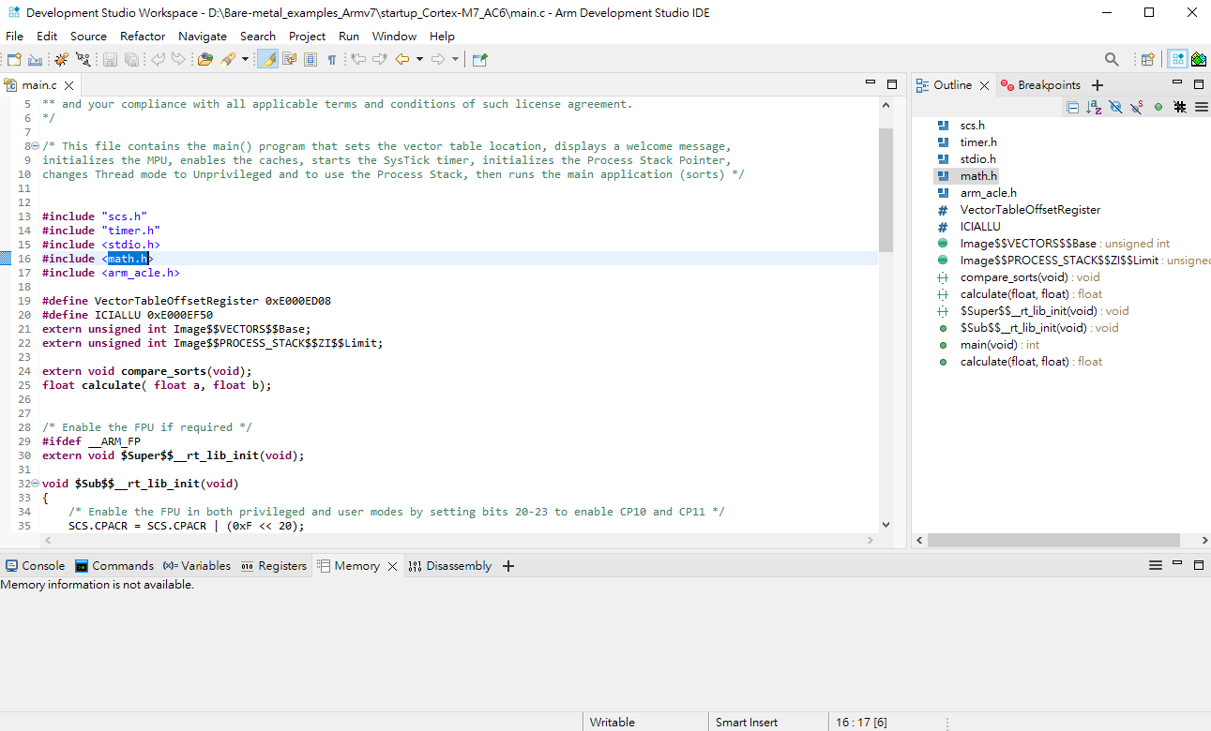Click the Undo curved arrow icon
1211x731 pixels.
click(158, 59)
